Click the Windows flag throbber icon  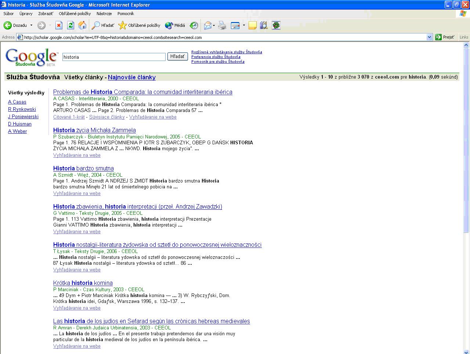463,14
